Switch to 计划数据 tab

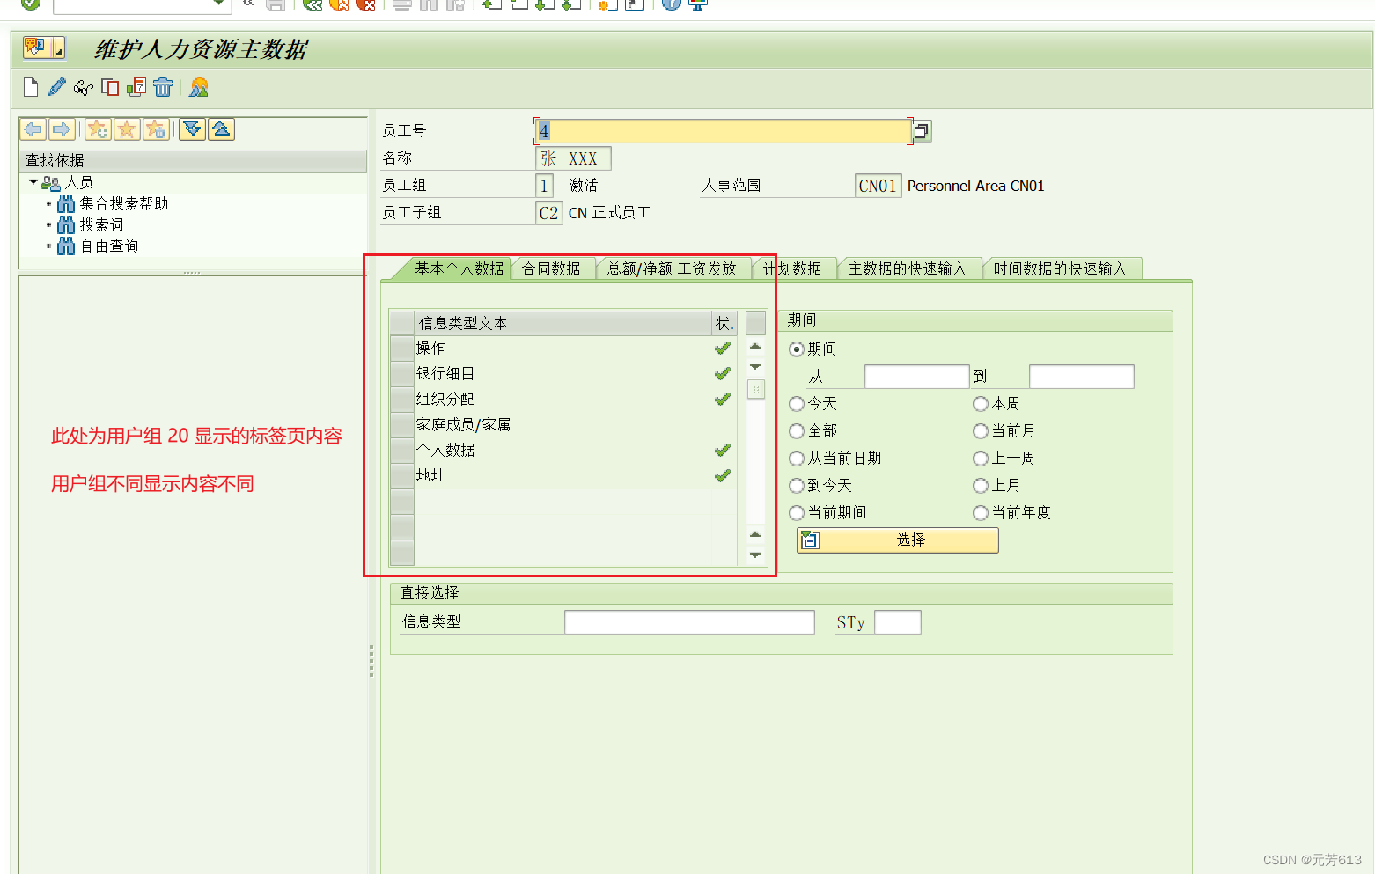click(x=792, y=268)
